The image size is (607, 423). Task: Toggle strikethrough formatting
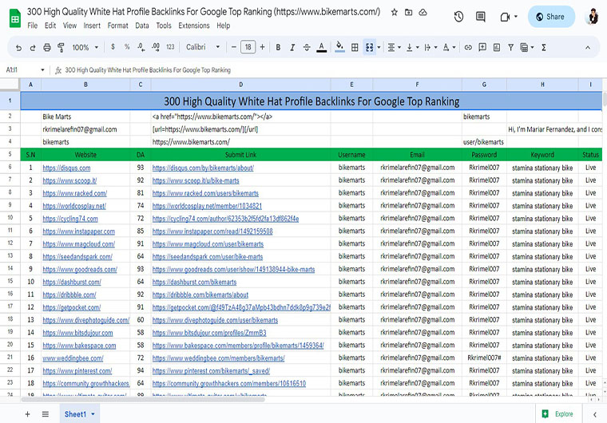point(307,47)
